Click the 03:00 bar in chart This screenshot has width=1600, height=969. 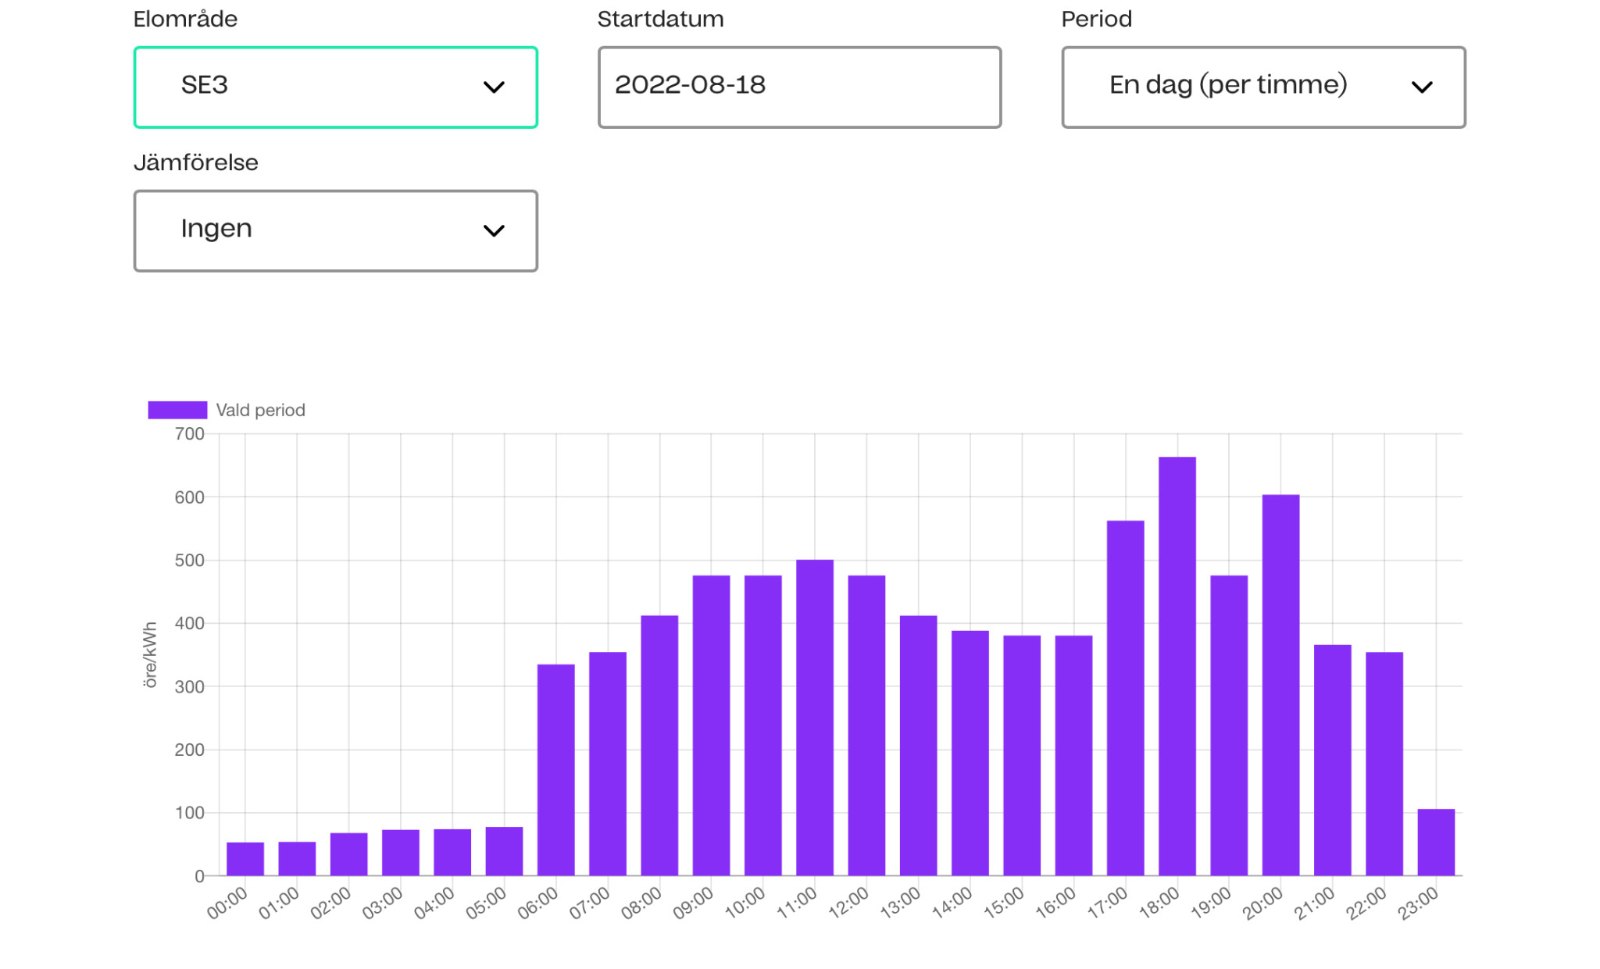click(x=400, y=852)
